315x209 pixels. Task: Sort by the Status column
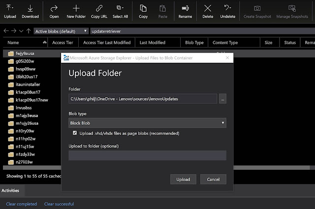tap(290, 43)
